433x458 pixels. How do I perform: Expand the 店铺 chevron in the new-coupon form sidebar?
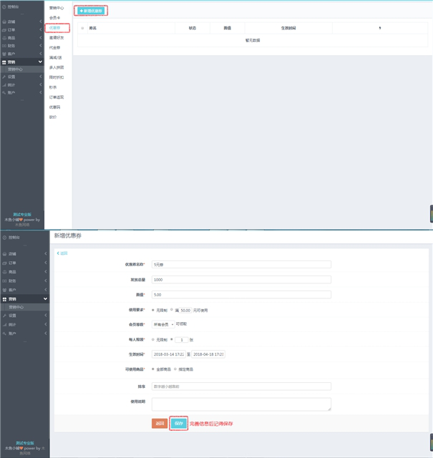point(47,254)
